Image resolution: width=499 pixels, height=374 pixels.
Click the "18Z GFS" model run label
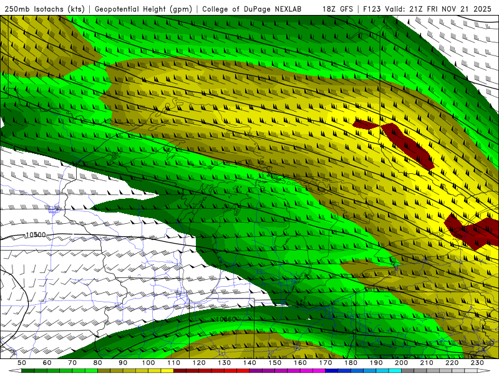tap(337, 9)
